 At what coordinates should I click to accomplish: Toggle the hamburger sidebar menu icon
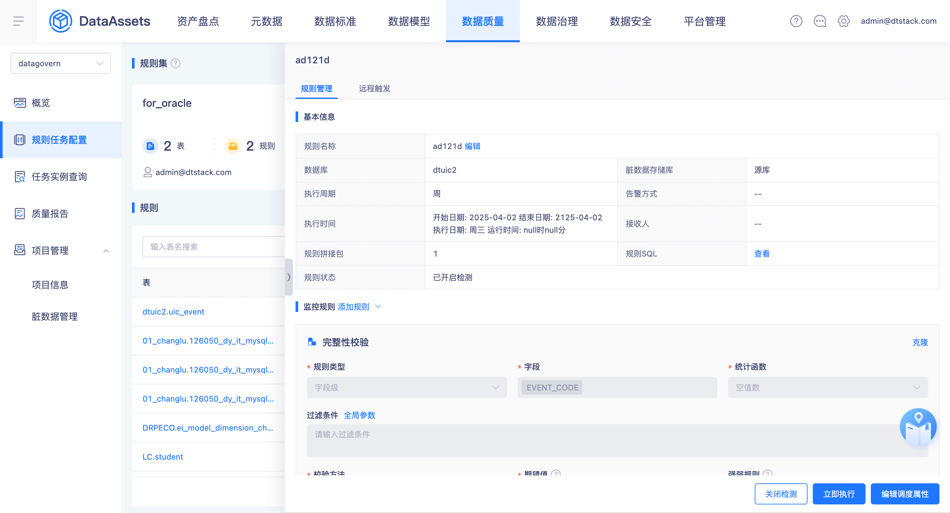(x=18, y=21)
